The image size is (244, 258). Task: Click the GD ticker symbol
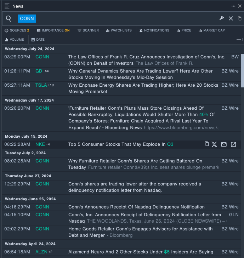[39, 71]
